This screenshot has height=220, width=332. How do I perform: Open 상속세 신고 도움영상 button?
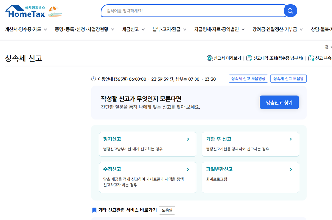248,79
